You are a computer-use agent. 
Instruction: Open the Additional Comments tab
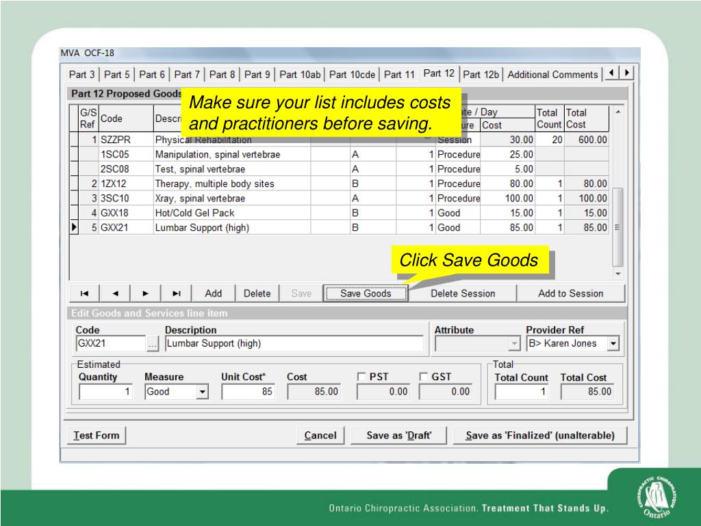(x=552, y=75)
